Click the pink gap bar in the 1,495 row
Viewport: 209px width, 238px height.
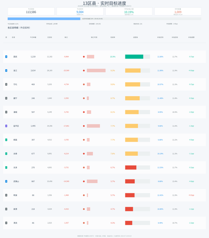coord(93,126)
